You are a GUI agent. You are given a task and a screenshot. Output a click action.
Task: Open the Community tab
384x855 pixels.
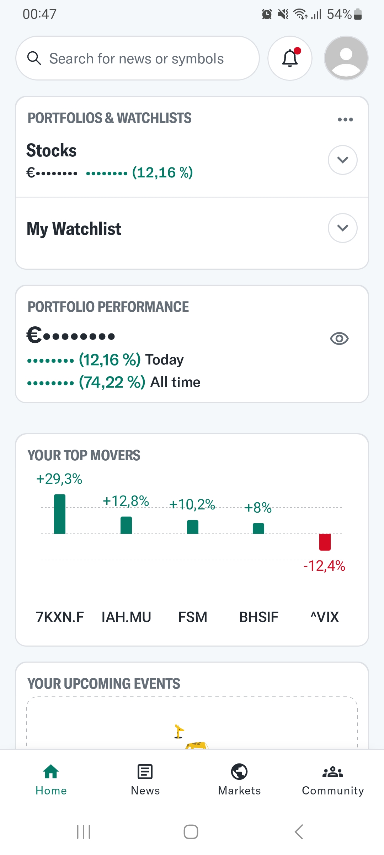[333, 779]
